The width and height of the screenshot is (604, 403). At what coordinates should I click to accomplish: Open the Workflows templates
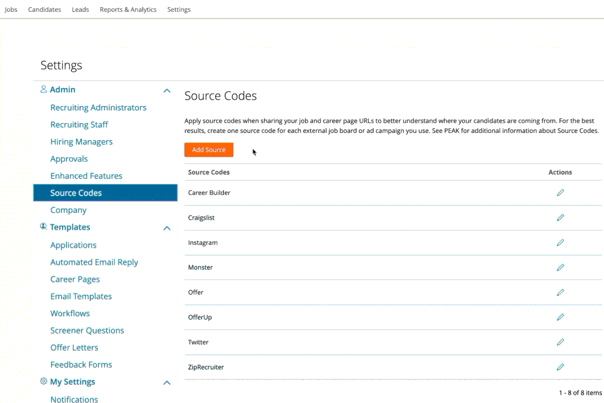[70, 313]
